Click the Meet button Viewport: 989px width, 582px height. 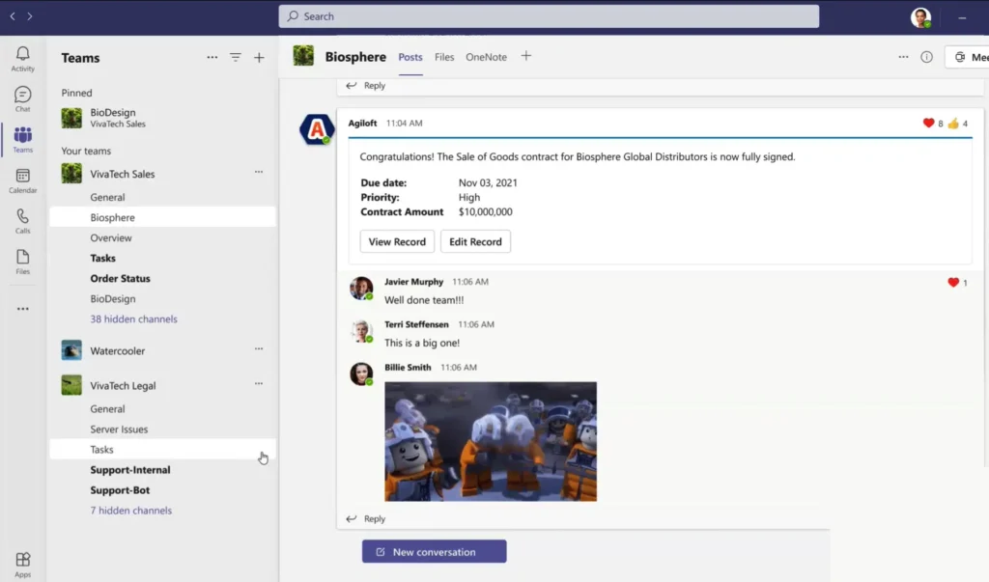(970, 57)
